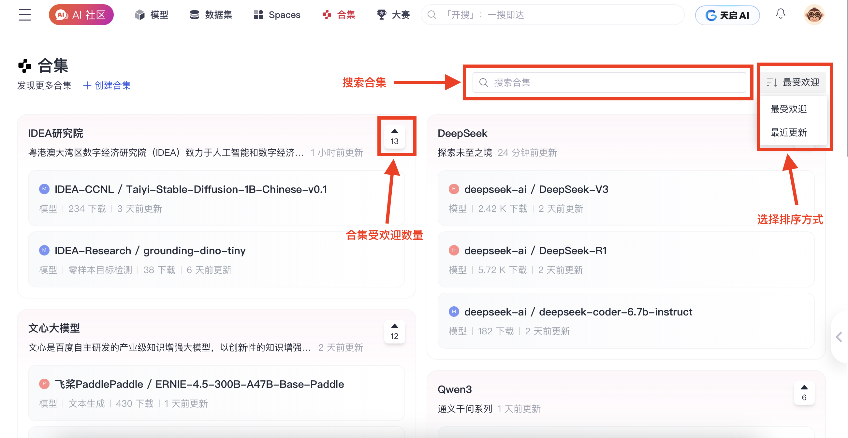The width and height of the screenshot is (848, 438).
Task: Click the 创建合集 link
Action: click(x=107, y=85)
